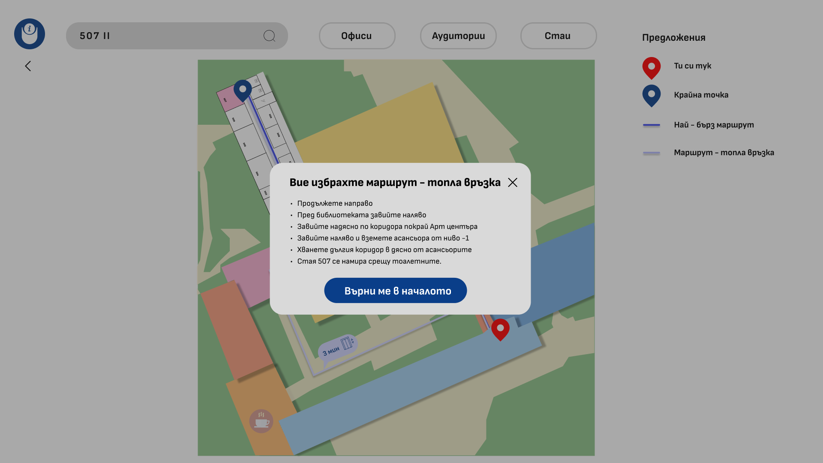Click the red current-location pin on map
Screen dimensions: 823x463
(x=500, y=330)
